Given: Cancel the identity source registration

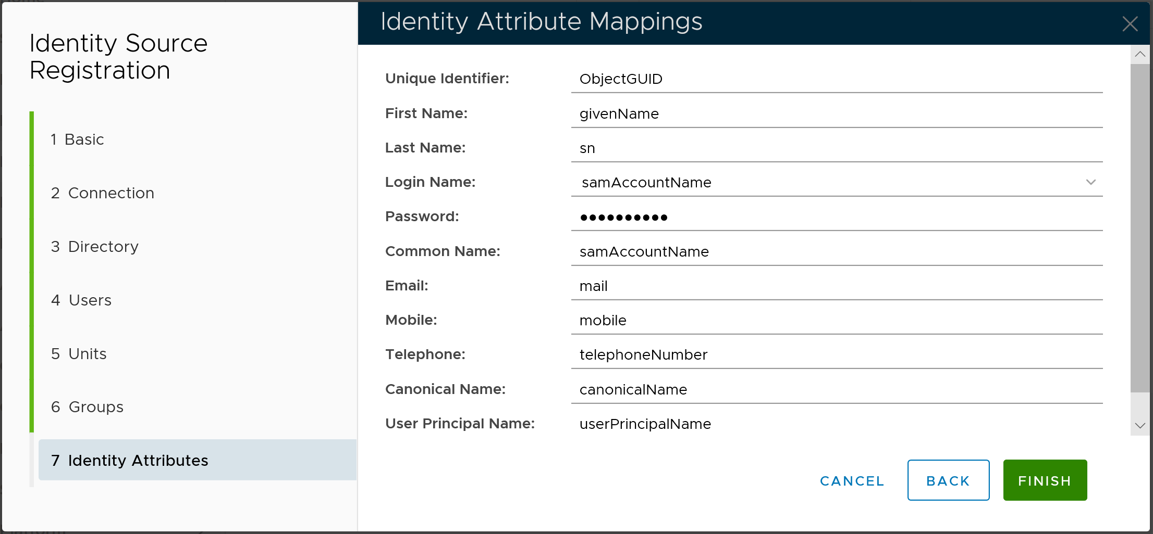Looking at the screenshot, I should 852,481.
